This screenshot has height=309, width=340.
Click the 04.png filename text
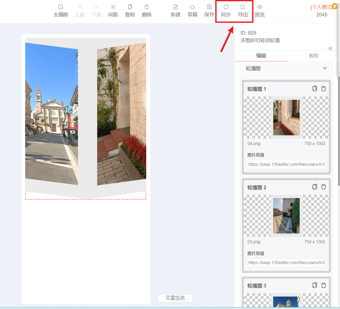click(x=254, y=143)
